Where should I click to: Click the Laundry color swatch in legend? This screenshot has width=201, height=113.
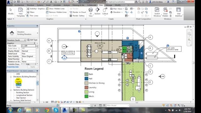86,88
